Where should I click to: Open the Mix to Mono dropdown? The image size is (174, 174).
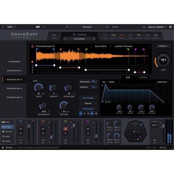tap(103, 46)
